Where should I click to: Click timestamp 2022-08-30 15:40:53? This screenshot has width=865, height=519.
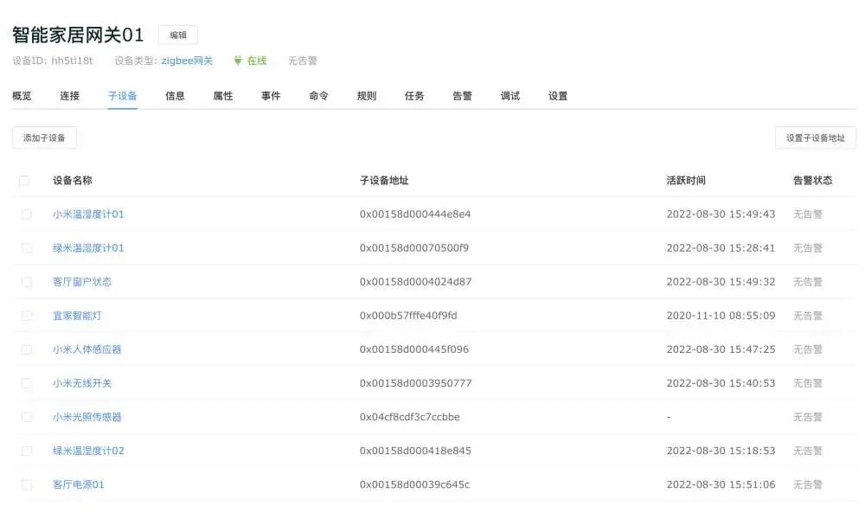721,383
